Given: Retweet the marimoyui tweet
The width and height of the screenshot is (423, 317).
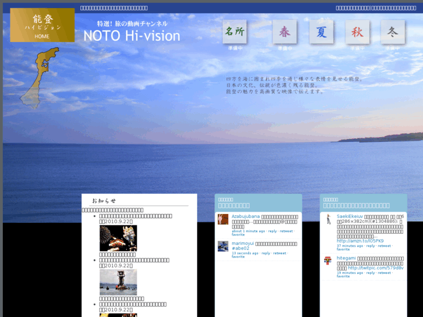Looking at the screenshot, I should (x=279, y=254).
